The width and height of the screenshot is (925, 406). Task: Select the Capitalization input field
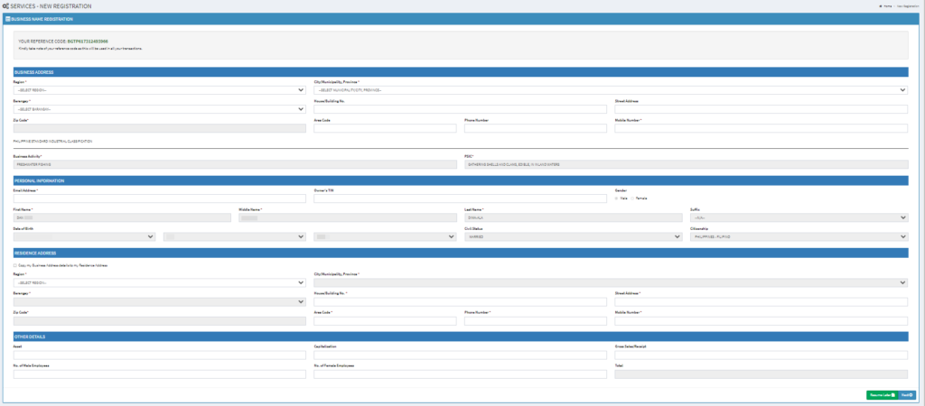[459, 355]
